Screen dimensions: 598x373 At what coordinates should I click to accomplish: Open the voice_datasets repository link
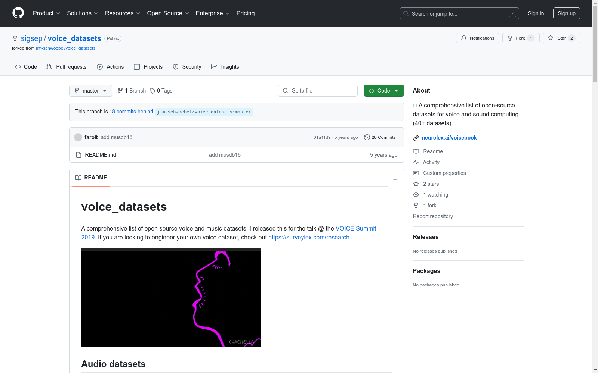(74, 38)
